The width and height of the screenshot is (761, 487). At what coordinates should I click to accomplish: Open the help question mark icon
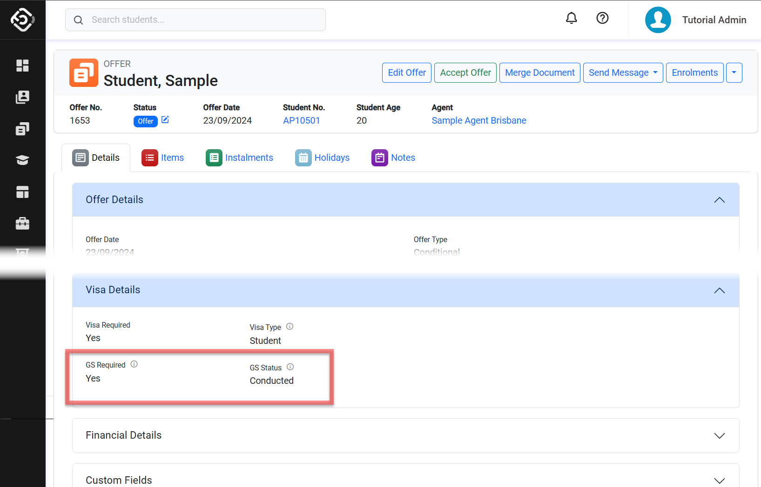[602, 18]
